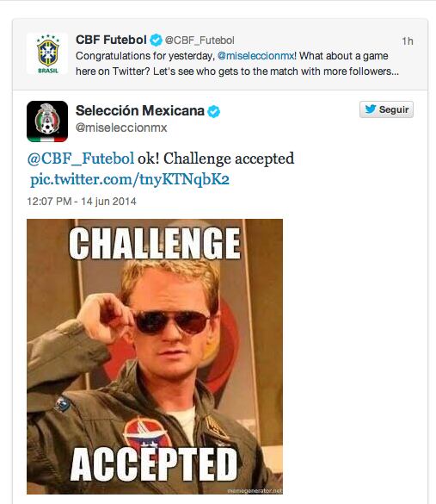Click the 1h timestamp on the CBF tweet
The width and height of the screenshot is (436, 504).
(x=408, y=41)
